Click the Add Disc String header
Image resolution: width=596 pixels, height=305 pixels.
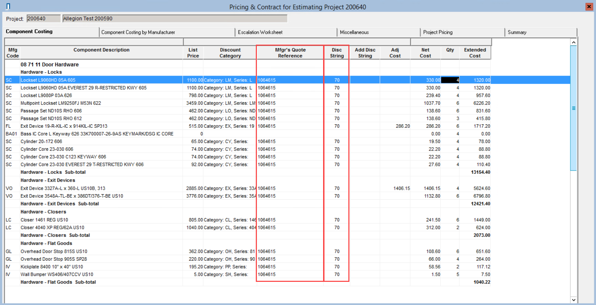365,53
